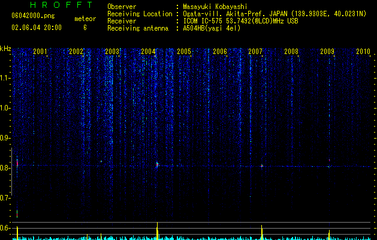Select the file name 06042000.png
Screen dimensions: 377x240
(x=33, y=16)
